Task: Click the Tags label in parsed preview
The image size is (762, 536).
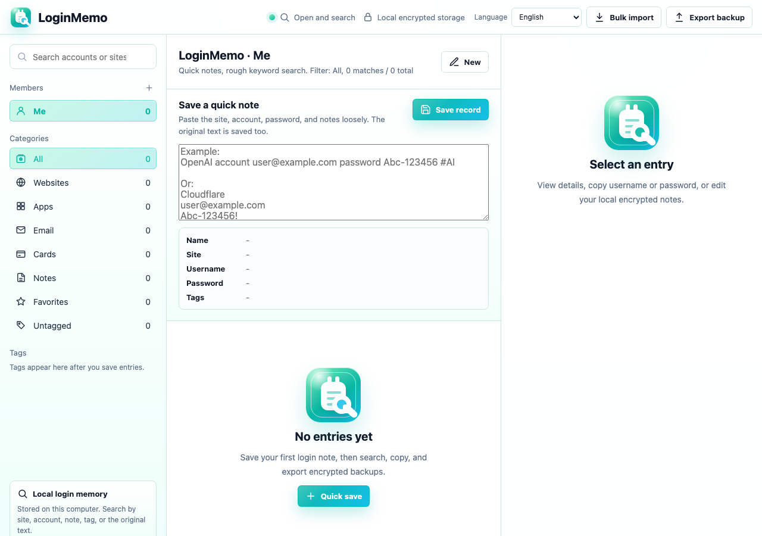Action: point(195,297)
